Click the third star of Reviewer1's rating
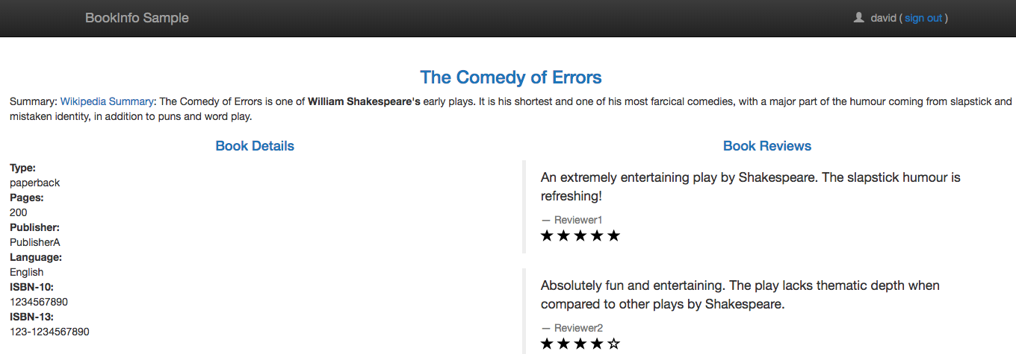Viewport: 1016px width, 354px height. coord(580,236)
